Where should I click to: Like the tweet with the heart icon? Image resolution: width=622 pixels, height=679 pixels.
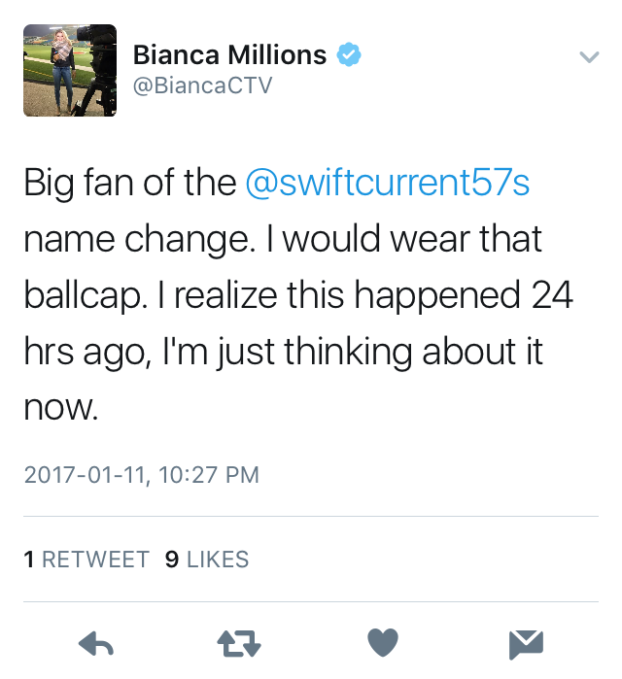(384, 642)
